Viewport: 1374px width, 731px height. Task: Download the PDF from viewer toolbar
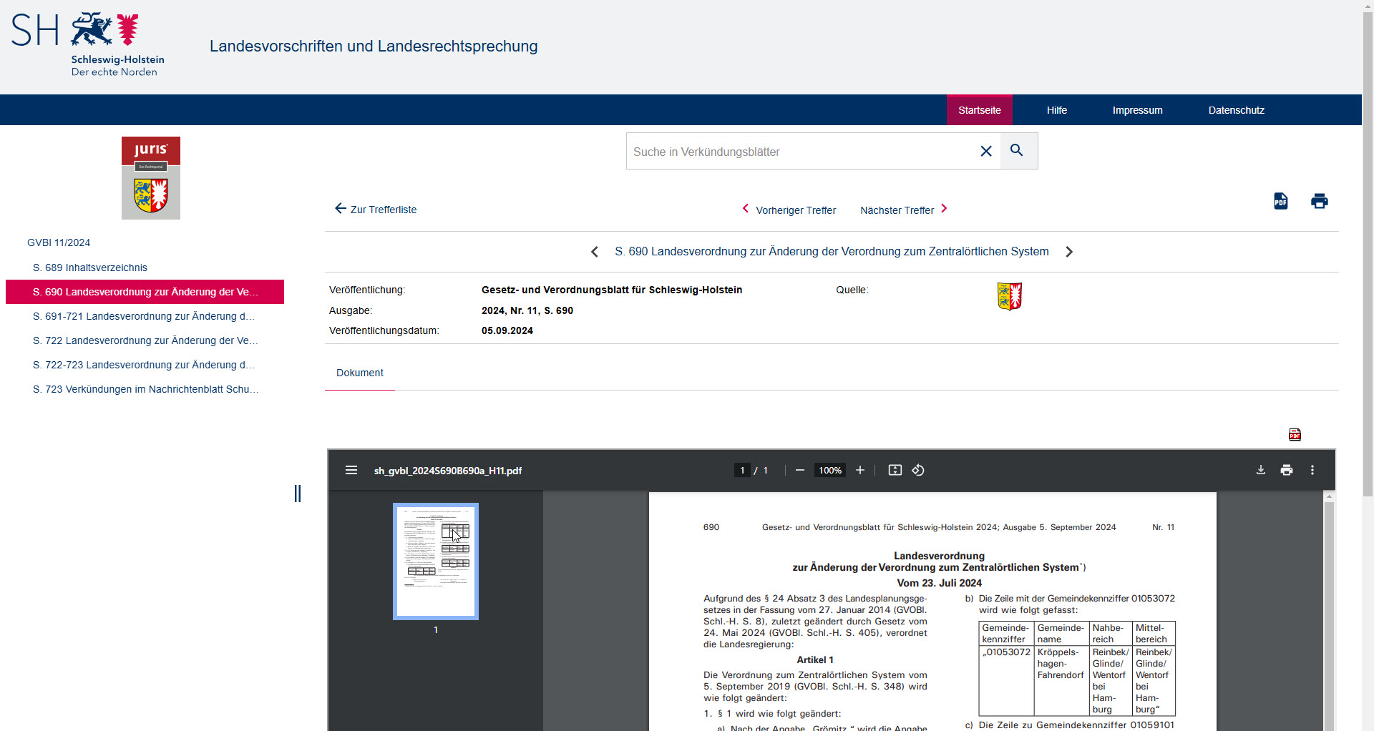(x=1261, y=470)
